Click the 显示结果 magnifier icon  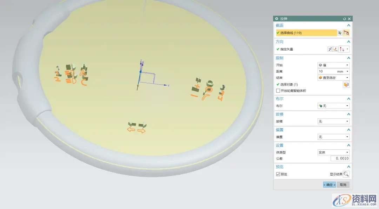click(346, 174)
